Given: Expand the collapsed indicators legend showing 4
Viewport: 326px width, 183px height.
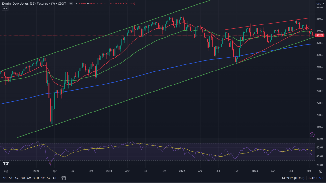Looking at the screenshot, I should [x=5, y=9].
